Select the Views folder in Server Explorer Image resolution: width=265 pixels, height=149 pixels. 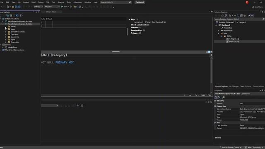(x=13, y=29)
